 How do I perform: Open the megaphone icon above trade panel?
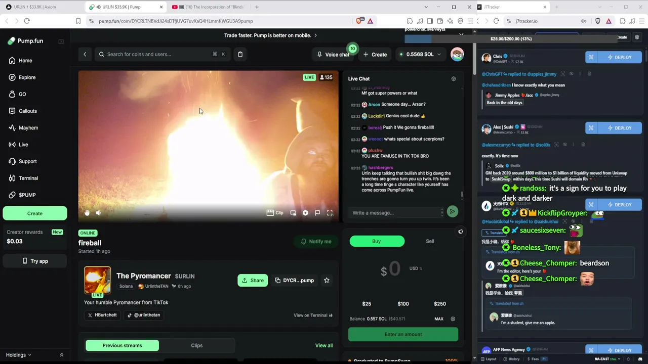[460, 232]
